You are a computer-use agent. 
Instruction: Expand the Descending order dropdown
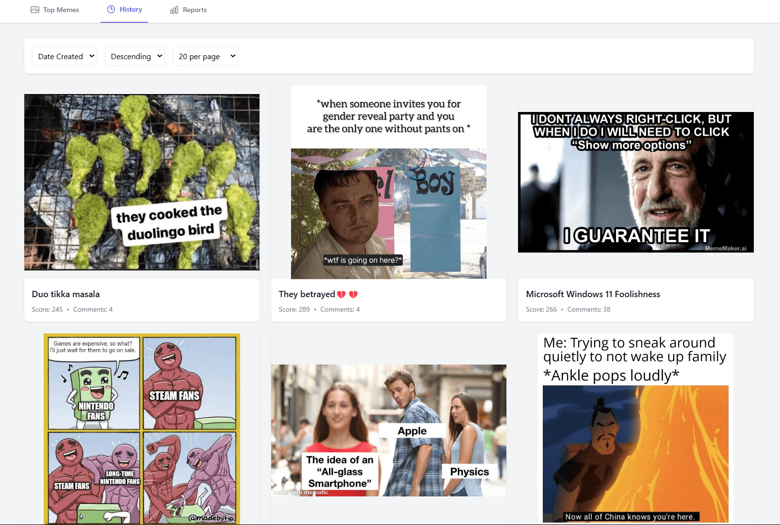(135, 56)
